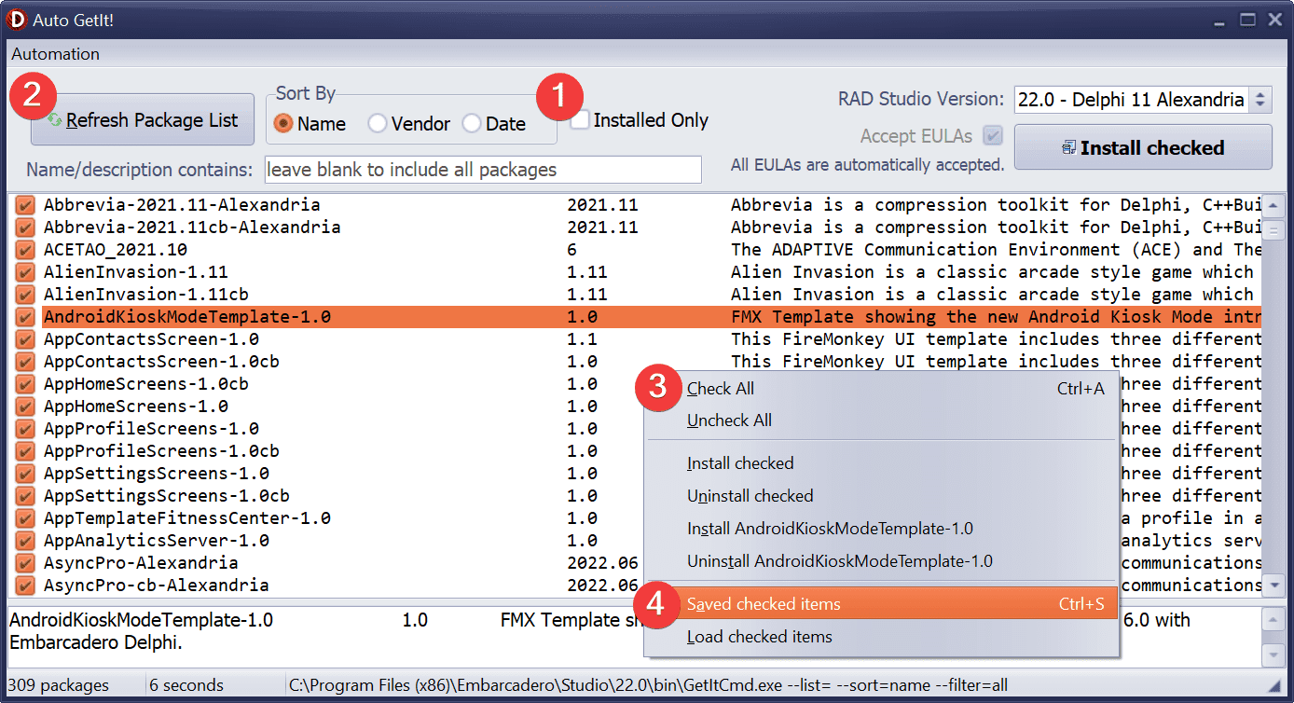This screenshot has height=703, width=1294.
Task: Click scroll up arrow of description pane
Action: pos(1273,619)
